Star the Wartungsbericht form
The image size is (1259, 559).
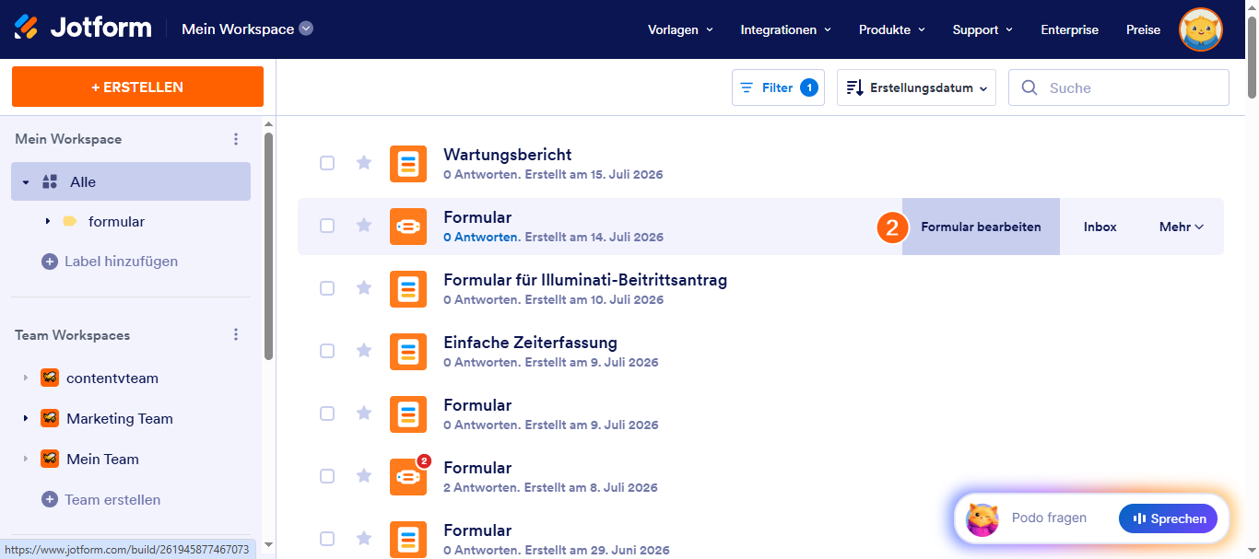tap(364, 163)
